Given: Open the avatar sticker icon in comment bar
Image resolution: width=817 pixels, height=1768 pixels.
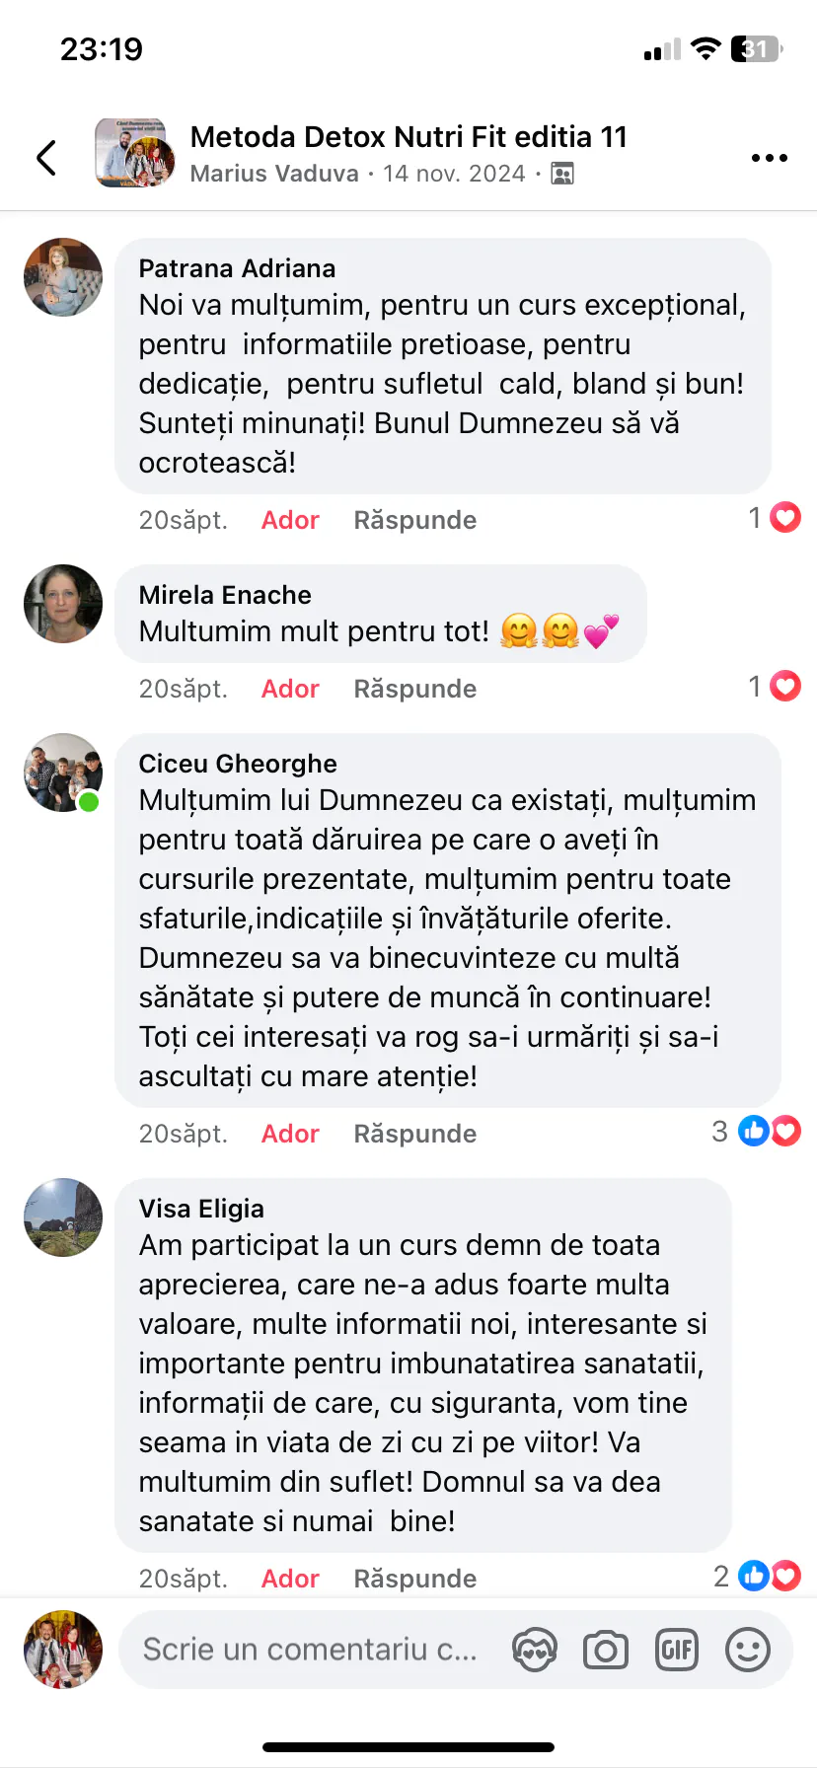Looking at the screenshot, I should 535,1650.
